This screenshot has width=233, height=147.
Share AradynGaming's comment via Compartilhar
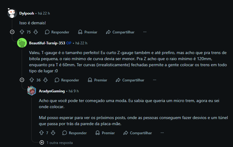click(138, 133)
